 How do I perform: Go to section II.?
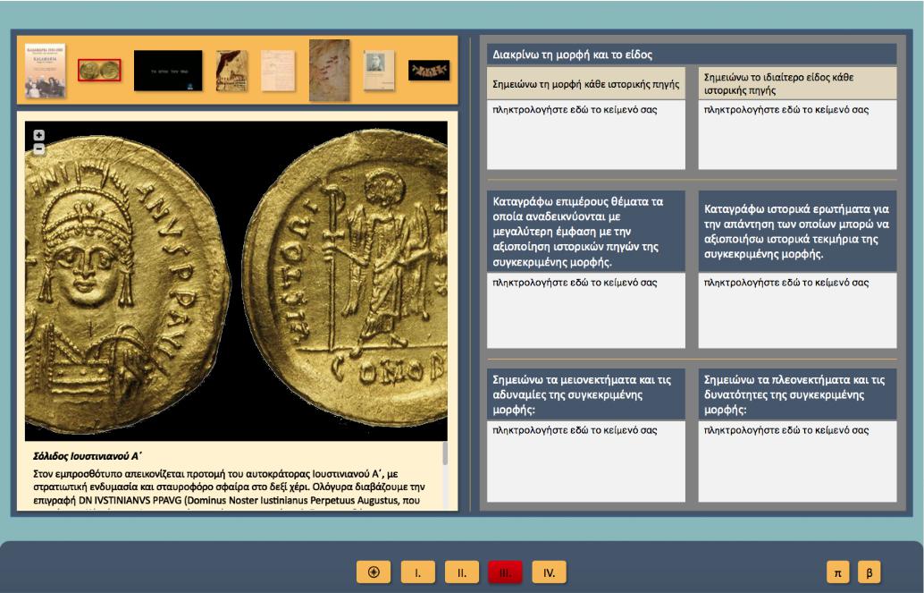[462, 572]
